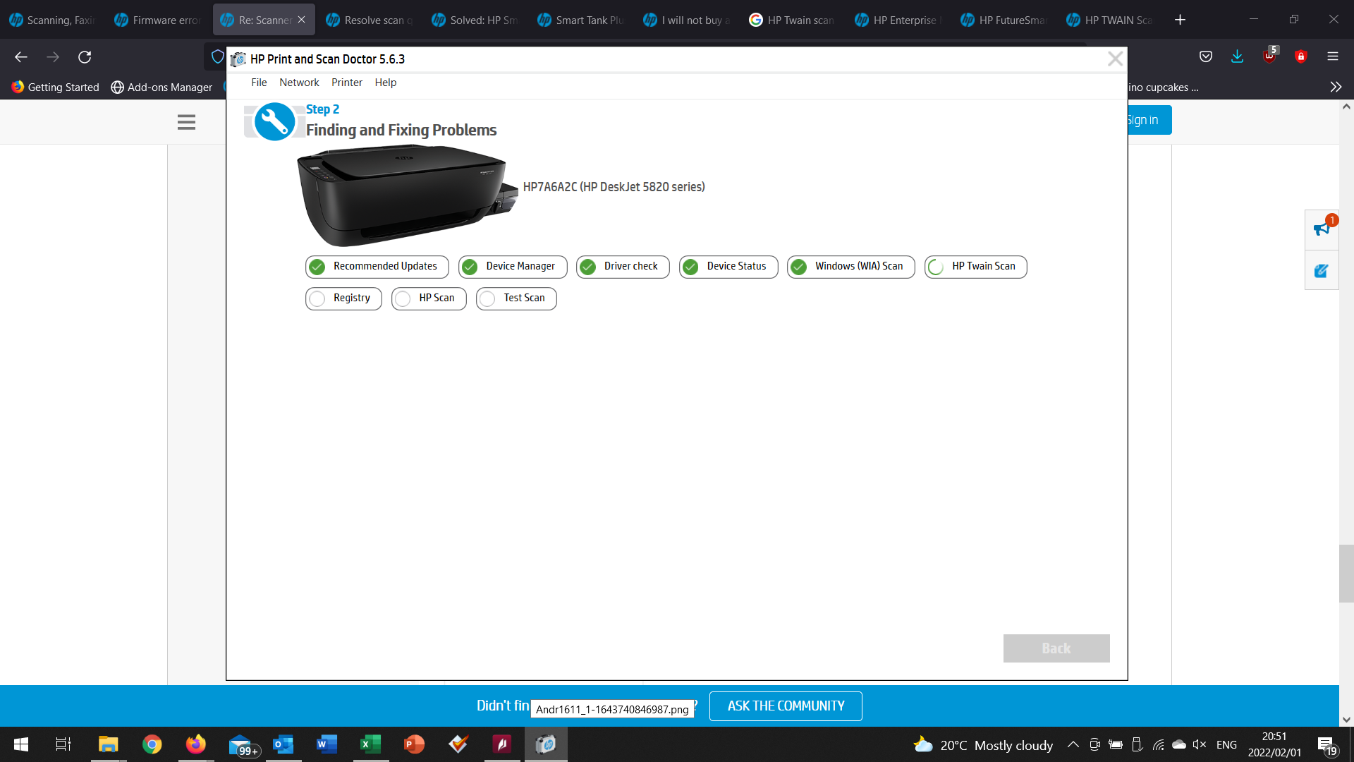The height and width of the screenshot is (762, 1354).
Task: Open Excel from the taskbar
Action: (x=370, y=744)
